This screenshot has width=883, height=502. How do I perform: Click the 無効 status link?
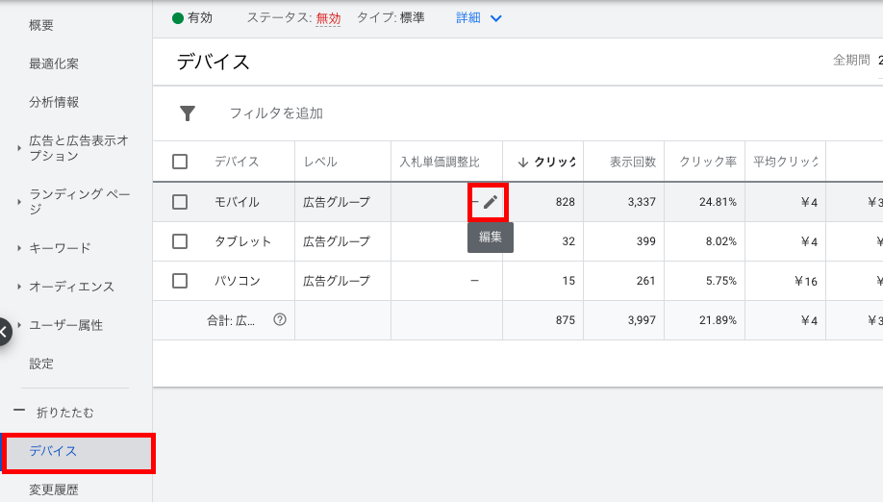[x=328, y=18]
